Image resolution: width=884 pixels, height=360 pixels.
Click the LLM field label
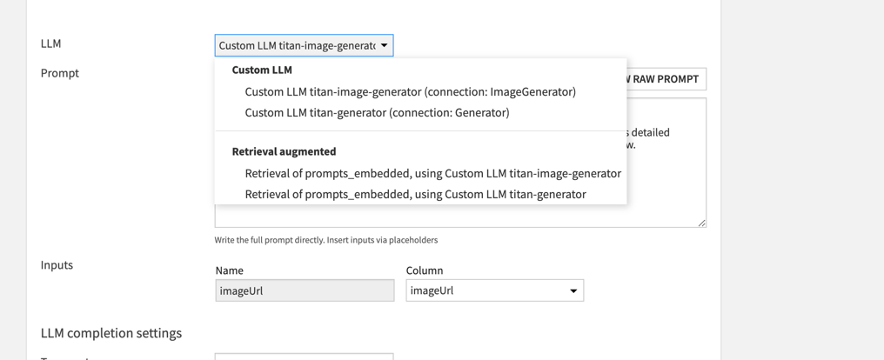click(x=50, y=43)
